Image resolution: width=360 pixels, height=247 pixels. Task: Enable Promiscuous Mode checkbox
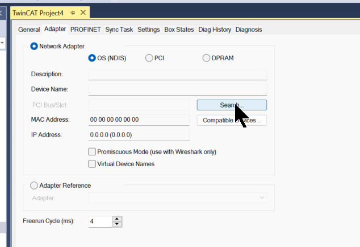[92, 152]
